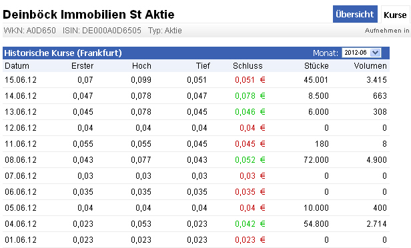Click the Schluss column header
411x248 pixels.
[x=248, y=66]
